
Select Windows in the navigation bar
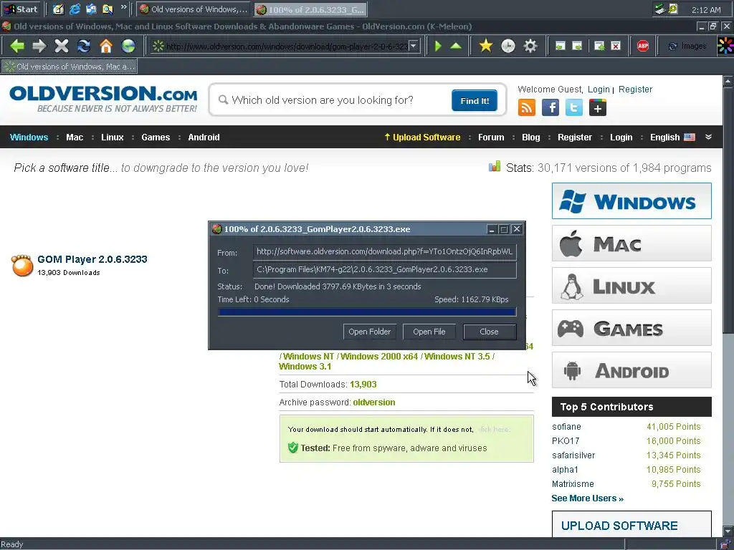pos(29,137)
